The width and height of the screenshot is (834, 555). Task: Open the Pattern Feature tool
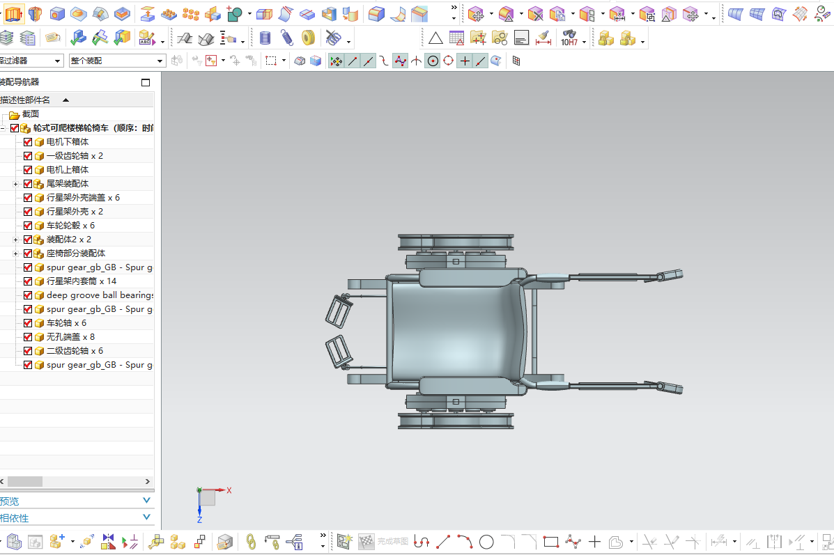(191, 14)
